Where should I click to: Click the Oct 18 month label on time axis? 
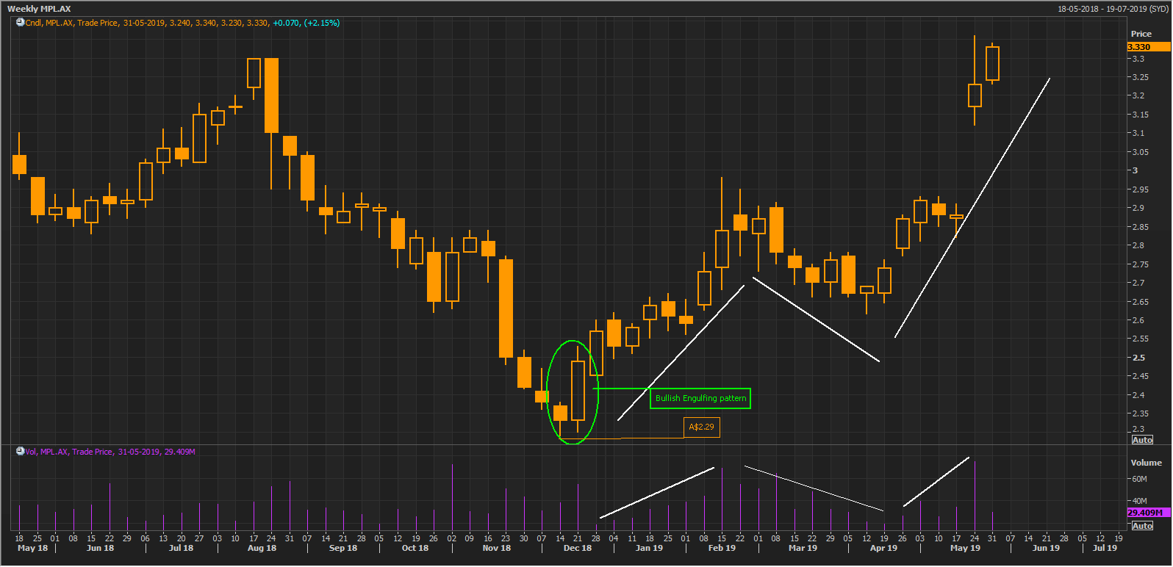[415, 548]
